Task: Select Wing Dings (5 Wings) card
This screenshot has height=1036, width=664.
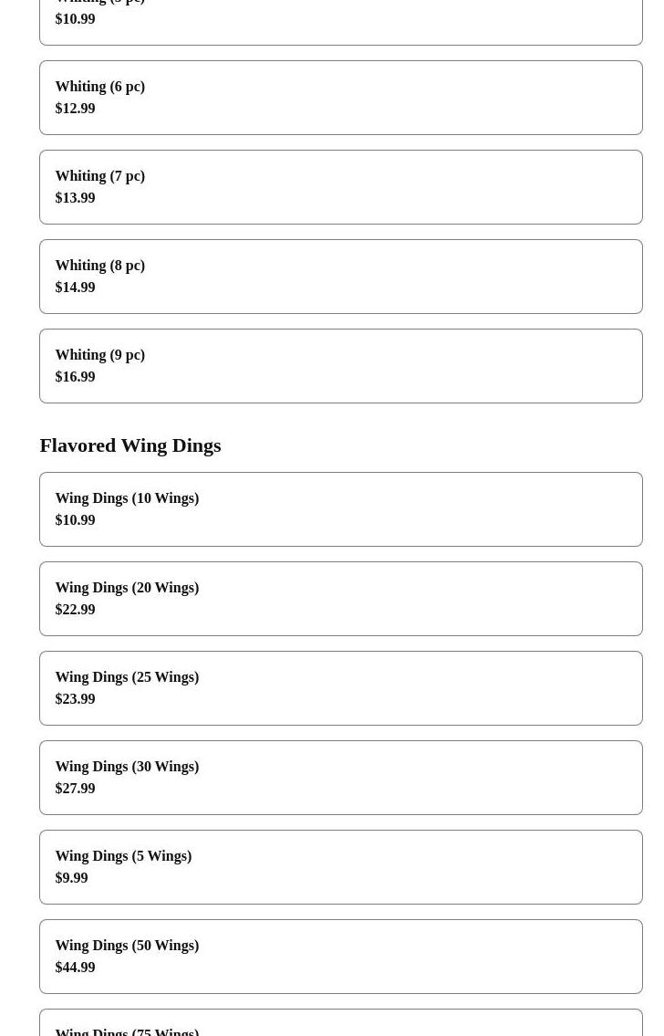Action: (340, 867)
